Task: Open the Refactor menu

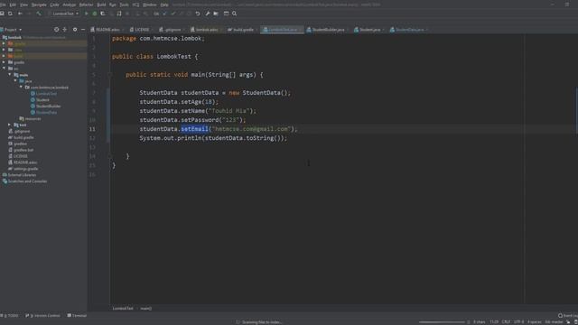Action: (x=87, y=5)
